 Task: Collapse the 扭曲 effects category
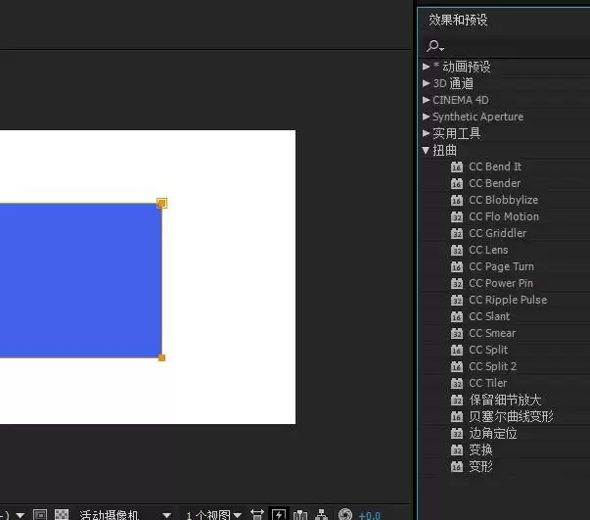point(426,150)
